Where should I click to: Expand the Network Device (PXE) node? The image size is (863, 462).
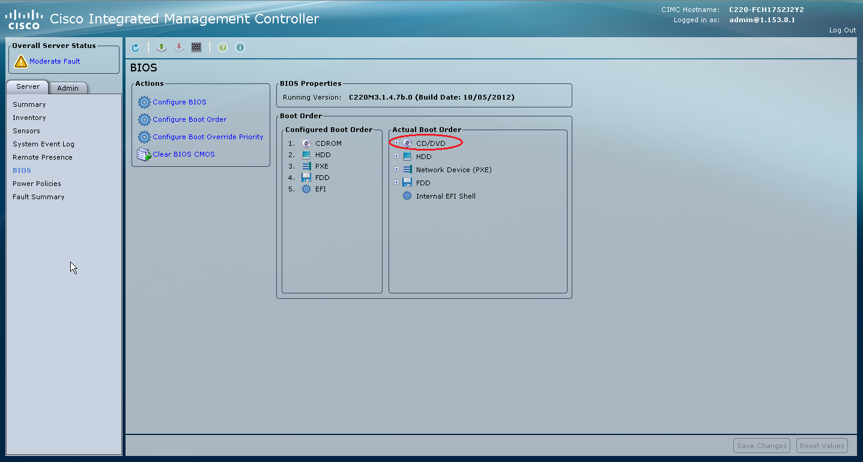[396, 169]
